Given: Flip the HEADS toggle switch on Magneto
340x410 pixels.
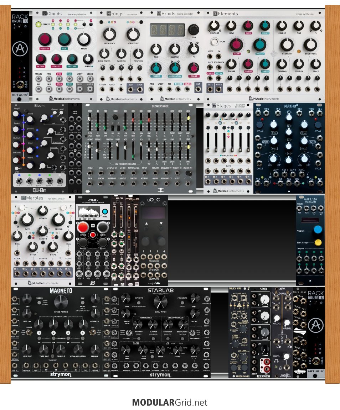Looking at the screenshot, I should [29, 333].
